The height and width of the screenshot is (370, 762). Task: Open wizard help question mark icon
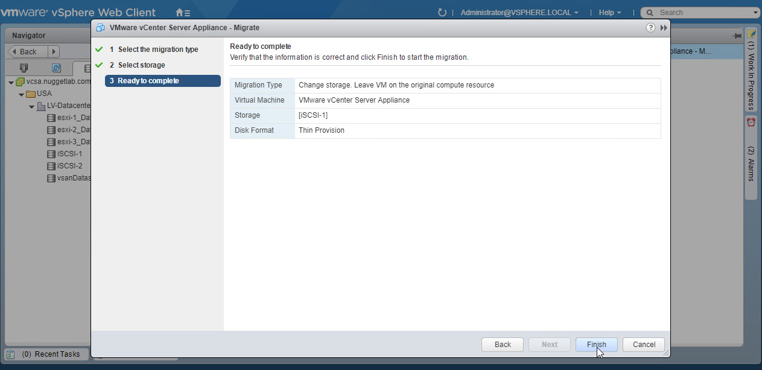click(650, 28)
